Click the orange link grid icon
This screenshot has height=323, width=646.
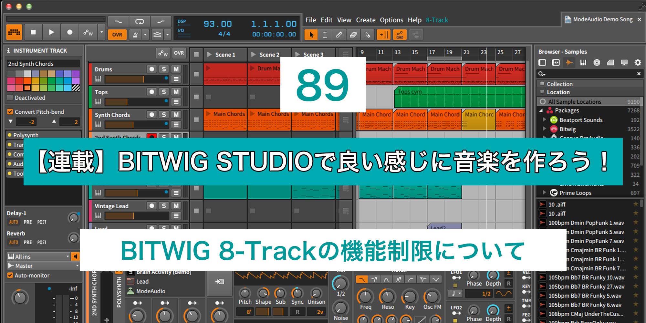click(x=400, y=35)
